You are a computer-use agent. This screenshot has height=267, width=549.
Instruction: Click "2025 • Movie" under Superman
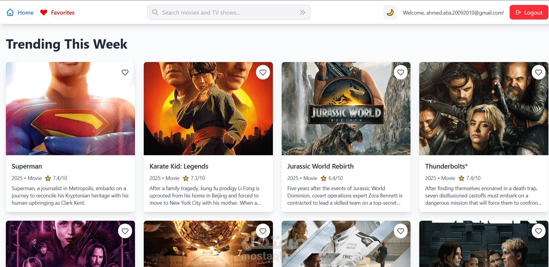click(27, 178)
